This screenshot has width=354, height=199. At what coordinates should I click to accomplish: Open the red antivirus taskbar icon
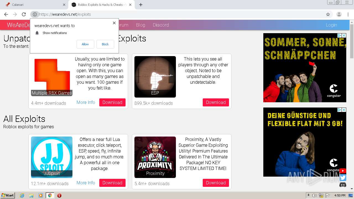click(x=59, y=195)
